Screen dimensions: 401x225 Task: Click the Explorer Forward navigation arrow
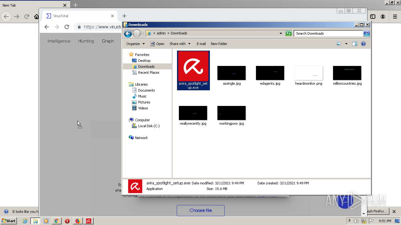[137, 33]
